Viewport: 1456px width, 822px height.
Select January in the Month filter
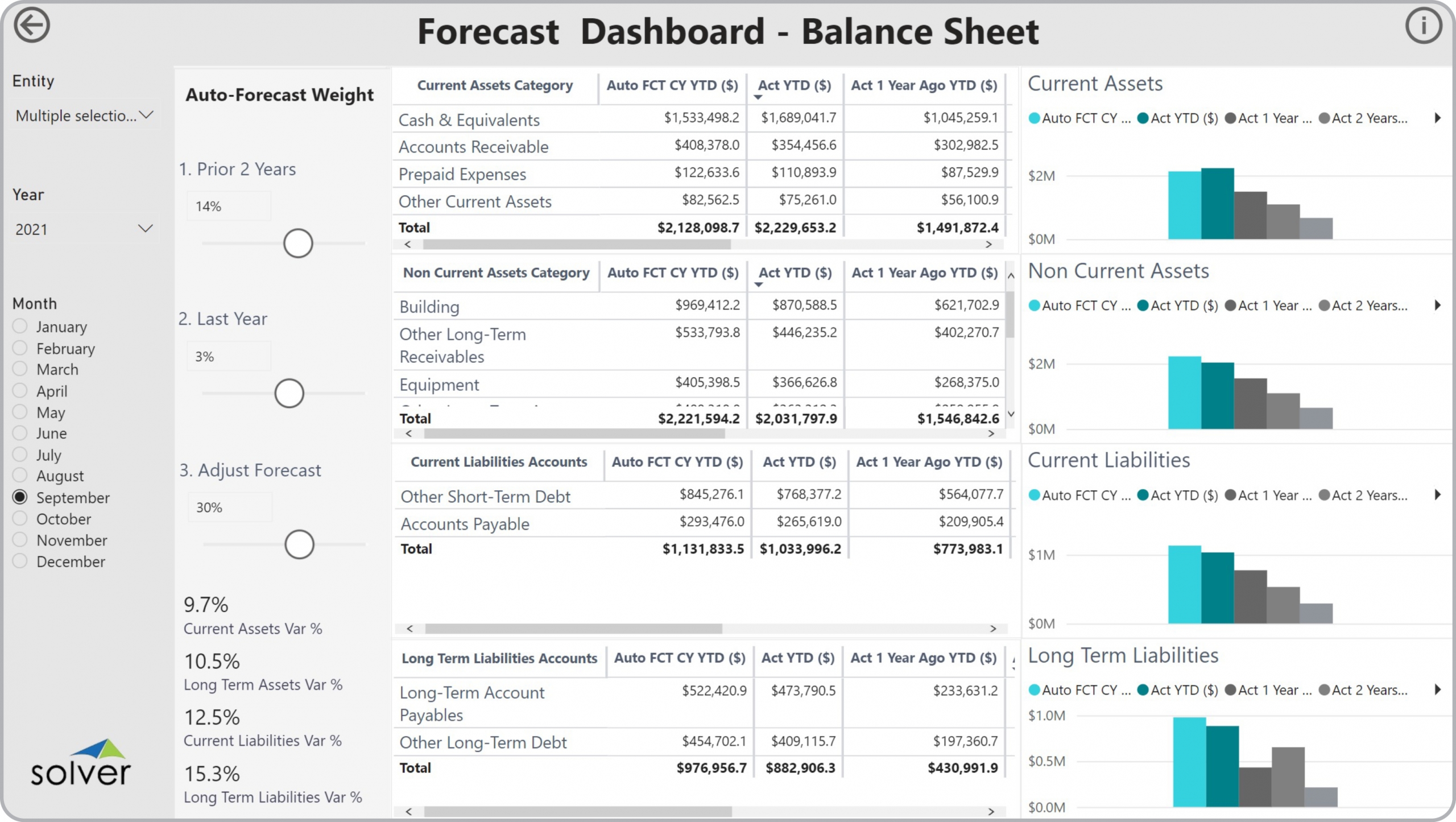20,327
